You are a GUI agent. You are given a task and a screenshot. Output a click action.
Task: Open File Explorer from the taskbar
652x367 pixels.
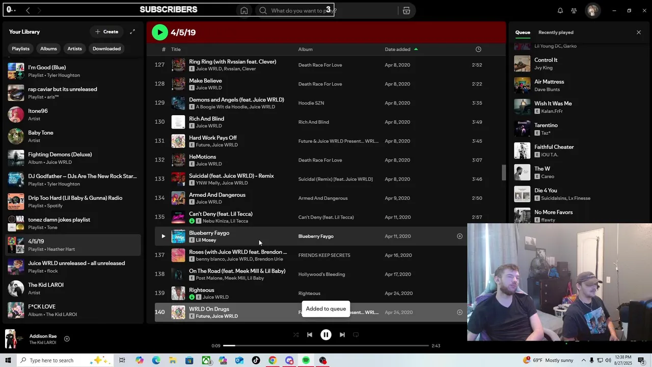tap(173, 360)
